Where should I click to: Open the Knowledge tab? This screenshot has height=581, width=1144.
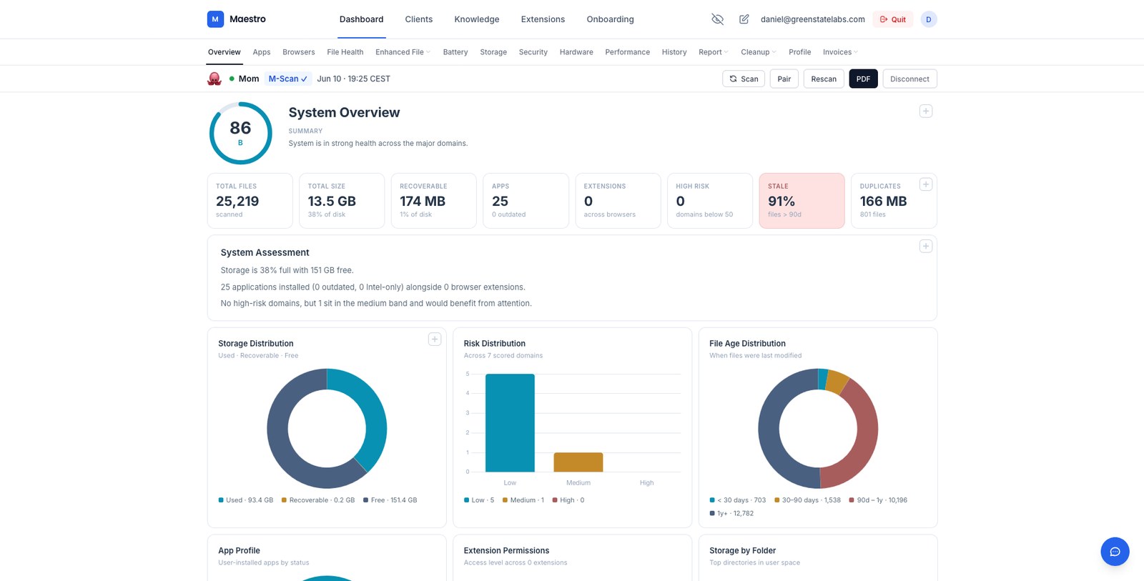click(x=477, y=19)
